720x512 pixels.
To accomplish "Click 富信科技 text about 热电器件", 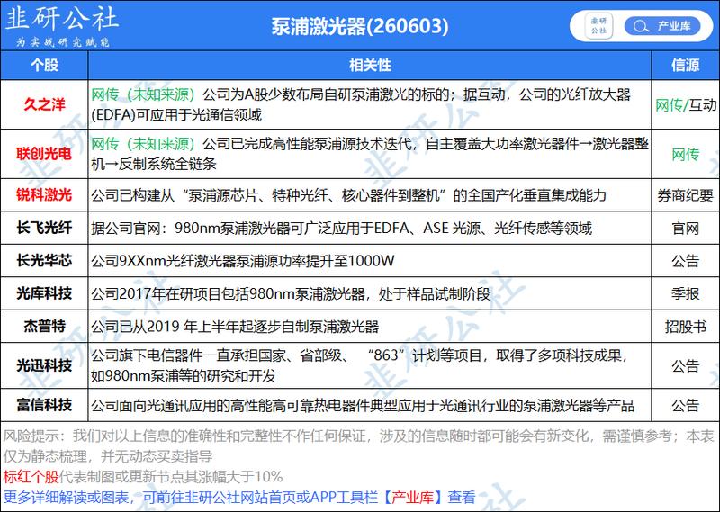I will (x=363, y=406).
